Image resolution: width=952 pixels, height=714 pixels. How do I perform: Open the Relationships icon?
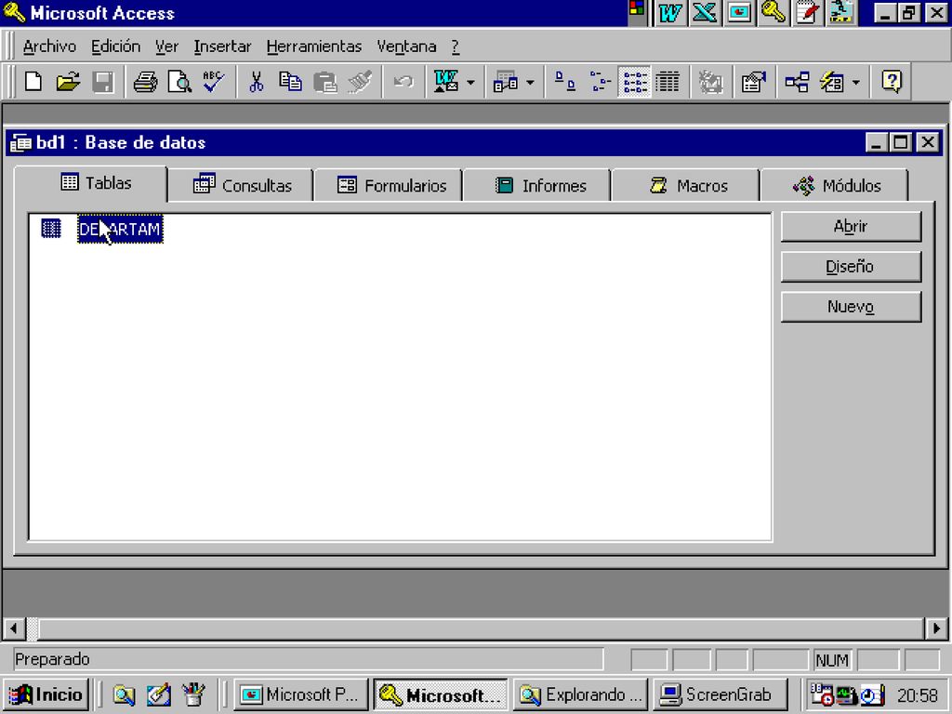click(x=797, y=82)
